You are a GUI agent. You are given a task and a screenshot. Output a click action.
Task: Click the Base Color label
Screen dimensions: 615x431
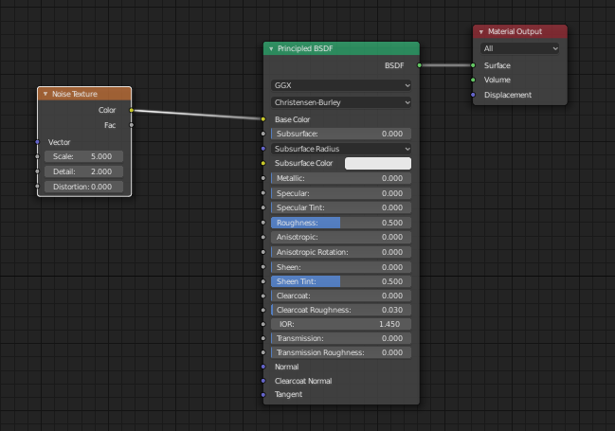(x=292, y=119)
